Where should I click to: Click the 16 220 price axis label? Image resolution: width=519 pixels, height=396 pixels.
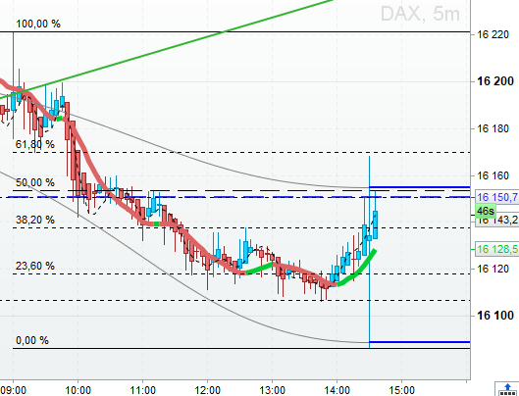(493, 34)
